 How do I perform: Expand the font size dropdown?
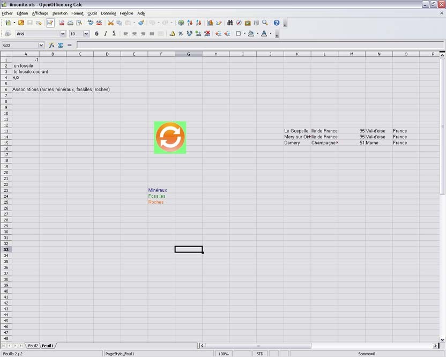click(x=86, y=34)
